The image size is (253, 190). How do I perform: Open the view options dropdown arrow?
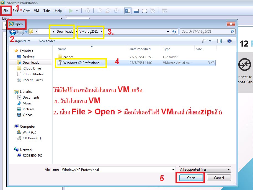click(210, 41)
